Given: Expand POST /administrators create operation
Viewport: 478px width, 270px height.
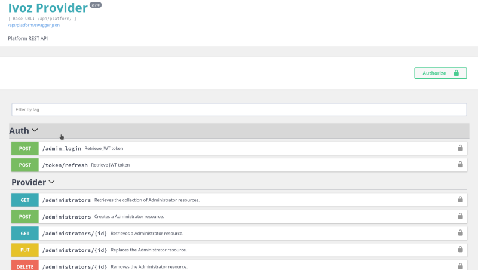Looking at the screenshot, I should (239, 217).
